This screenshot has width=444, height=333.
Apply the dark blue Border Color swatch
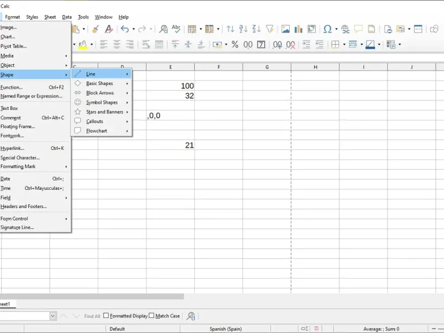370,44
